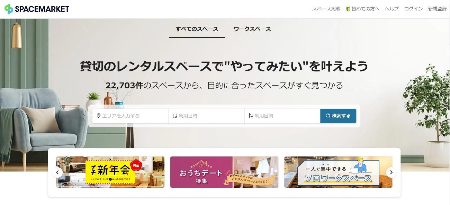
Task: Open the ヘルプ page link
Action: pos(392,9)
